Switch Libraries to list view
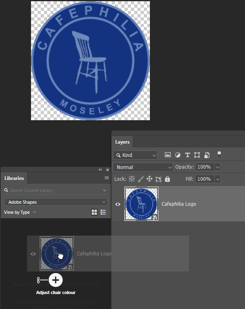 tap(103, 212)
